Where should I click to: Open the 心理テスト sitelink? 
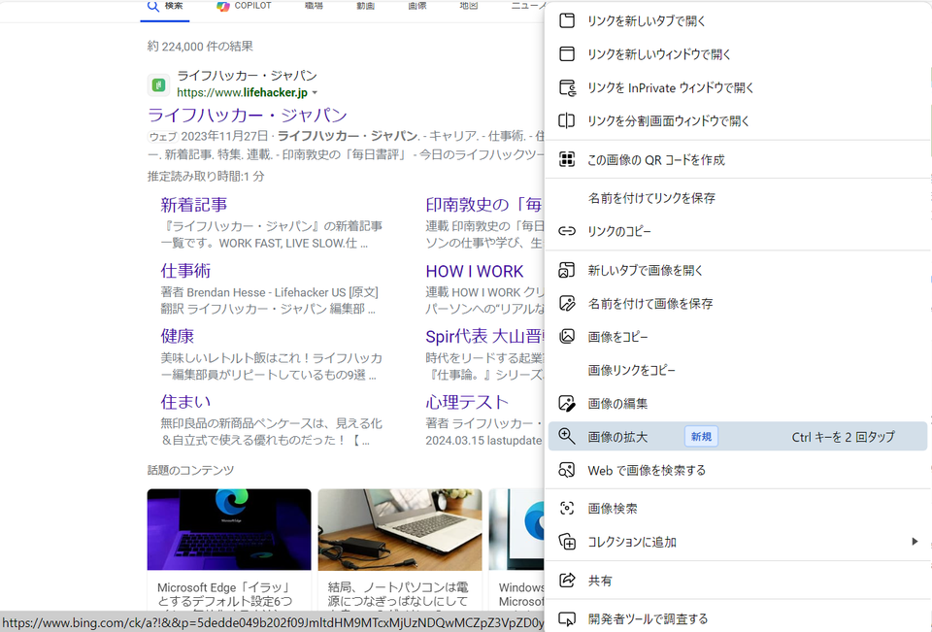pyautogui.click(x=467, y=402)
